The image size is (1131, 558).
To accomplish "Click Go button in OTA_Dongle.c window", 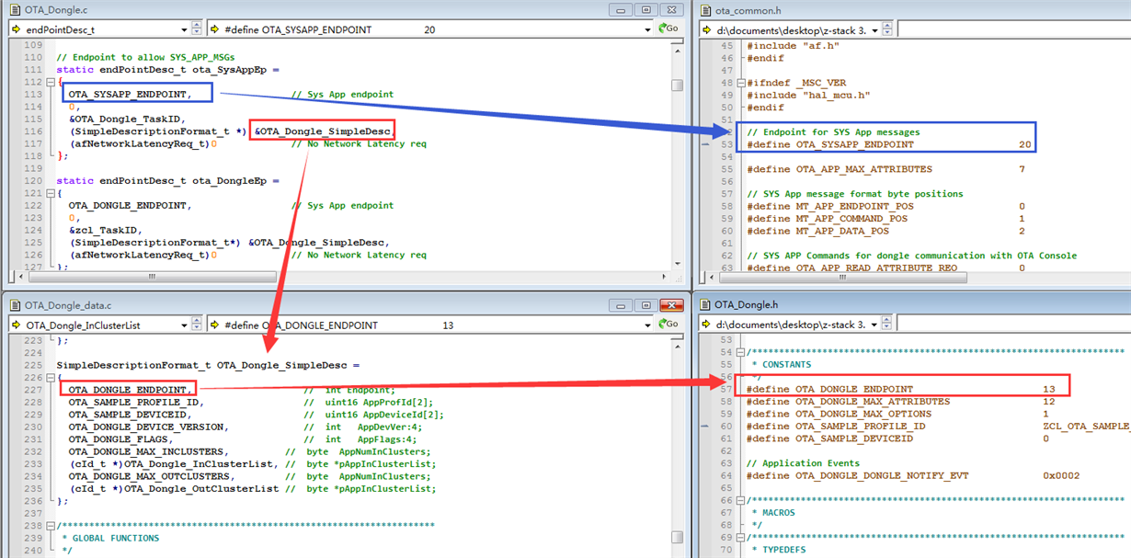I will 668,29.
